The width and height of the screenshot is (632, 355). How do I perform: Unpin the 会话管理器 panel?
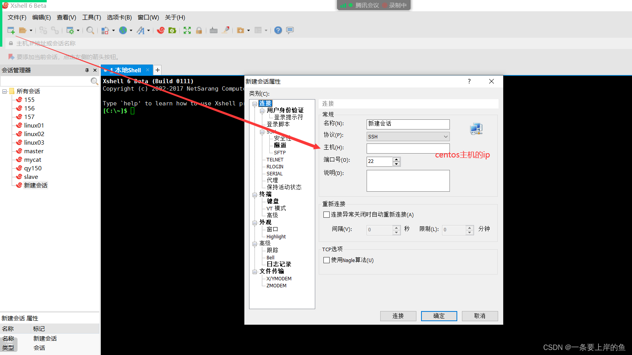point(88,70)
